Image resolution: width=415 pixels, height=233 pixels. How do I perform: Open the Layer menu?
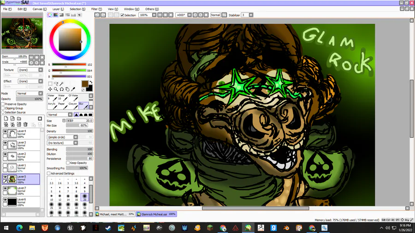(x=58, y=9)
